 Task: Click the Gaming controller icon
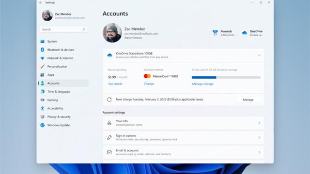[x=42, y=100]
